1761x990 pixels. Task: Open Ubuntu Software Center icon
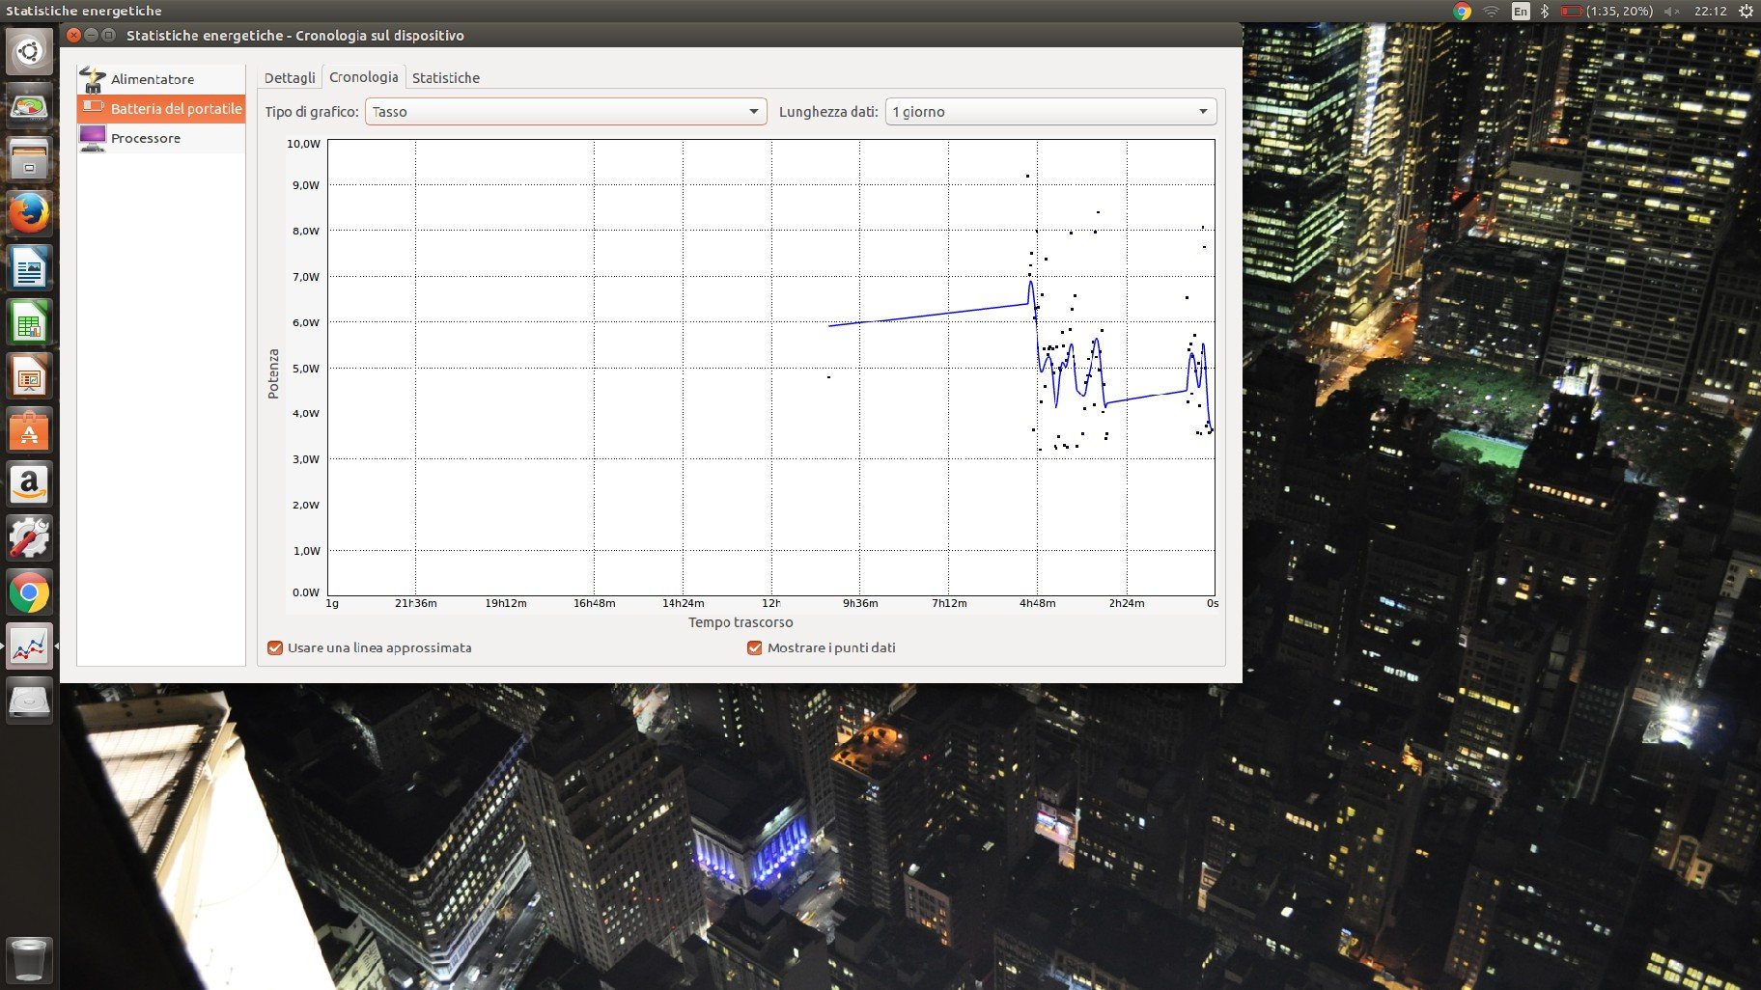coord(29,430)
